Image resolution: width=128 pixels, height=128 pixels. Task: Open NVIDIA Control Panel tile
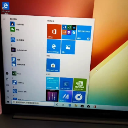80,84
